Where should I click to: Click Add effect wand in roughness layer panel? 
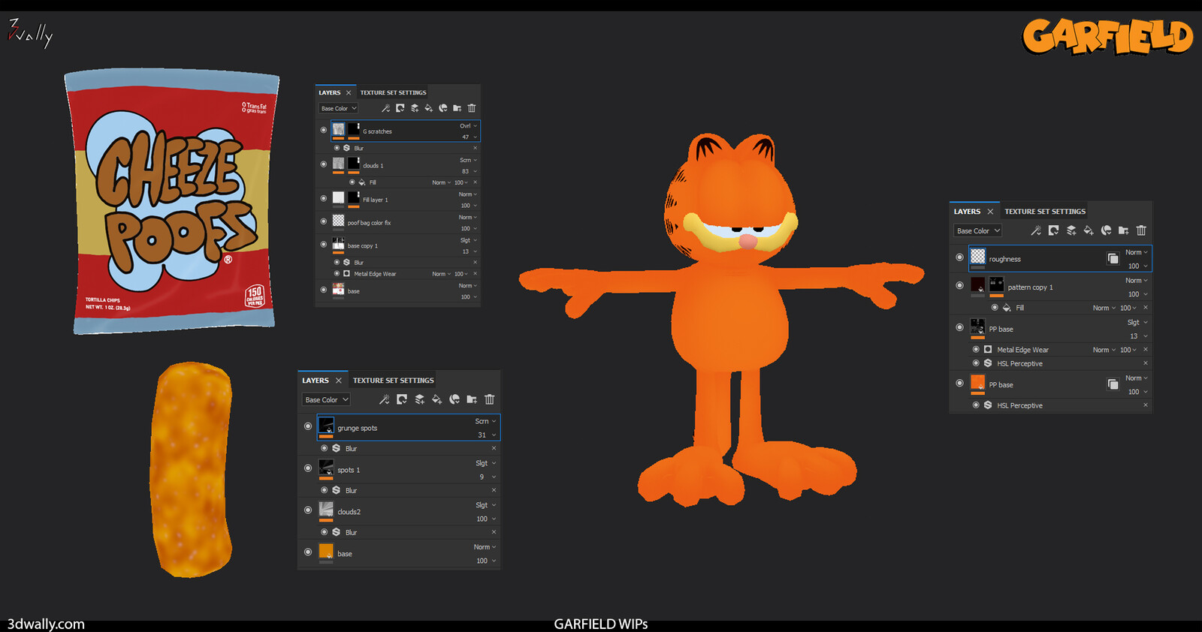pos(1036,230)
